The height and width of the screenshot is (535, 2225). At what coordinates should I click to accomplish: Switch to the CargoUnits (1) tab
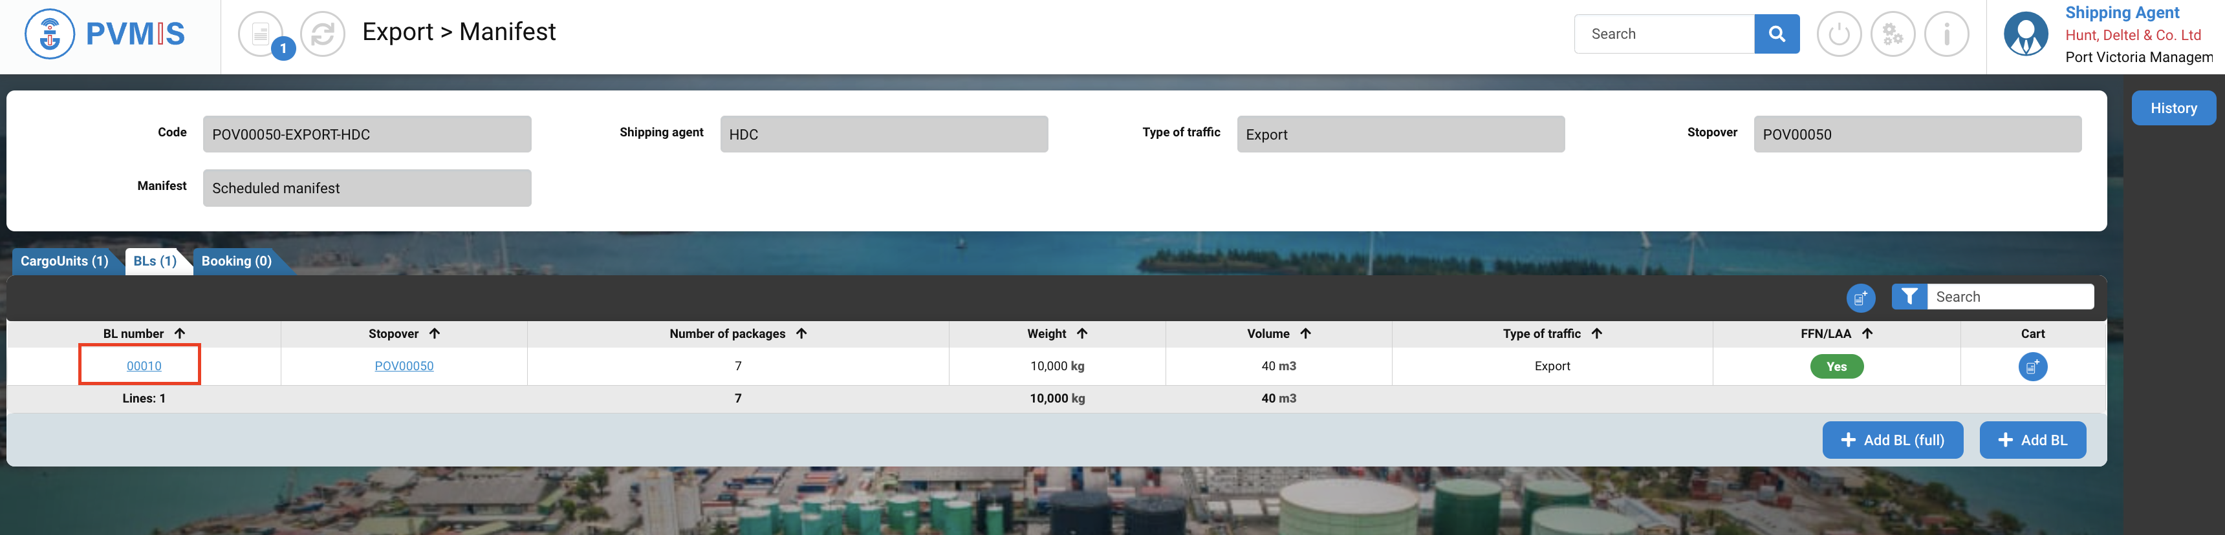pyautogui.click(x=65, y=262)
